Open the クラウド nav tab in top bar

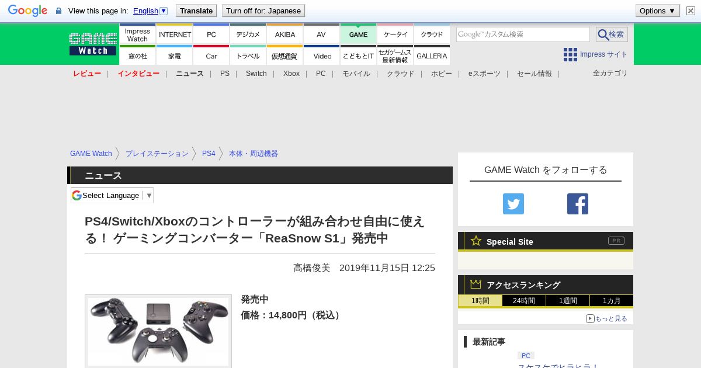pyautogui.click(x=432, y=34)
